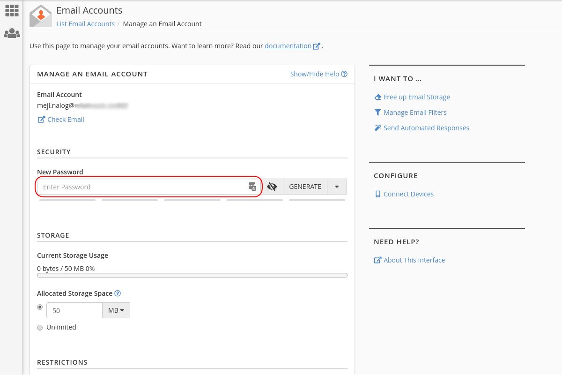Click the password manager icon in password field
The height and width of the screenshot is (375, 562).
click(252, 187)
